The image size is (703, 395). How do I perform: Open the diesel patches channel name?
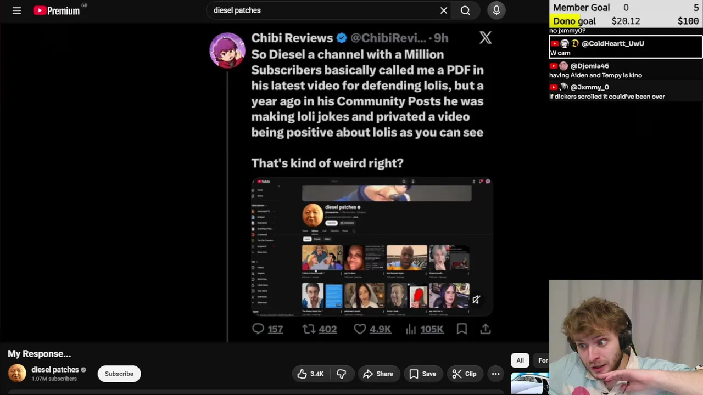click(55, 369)
